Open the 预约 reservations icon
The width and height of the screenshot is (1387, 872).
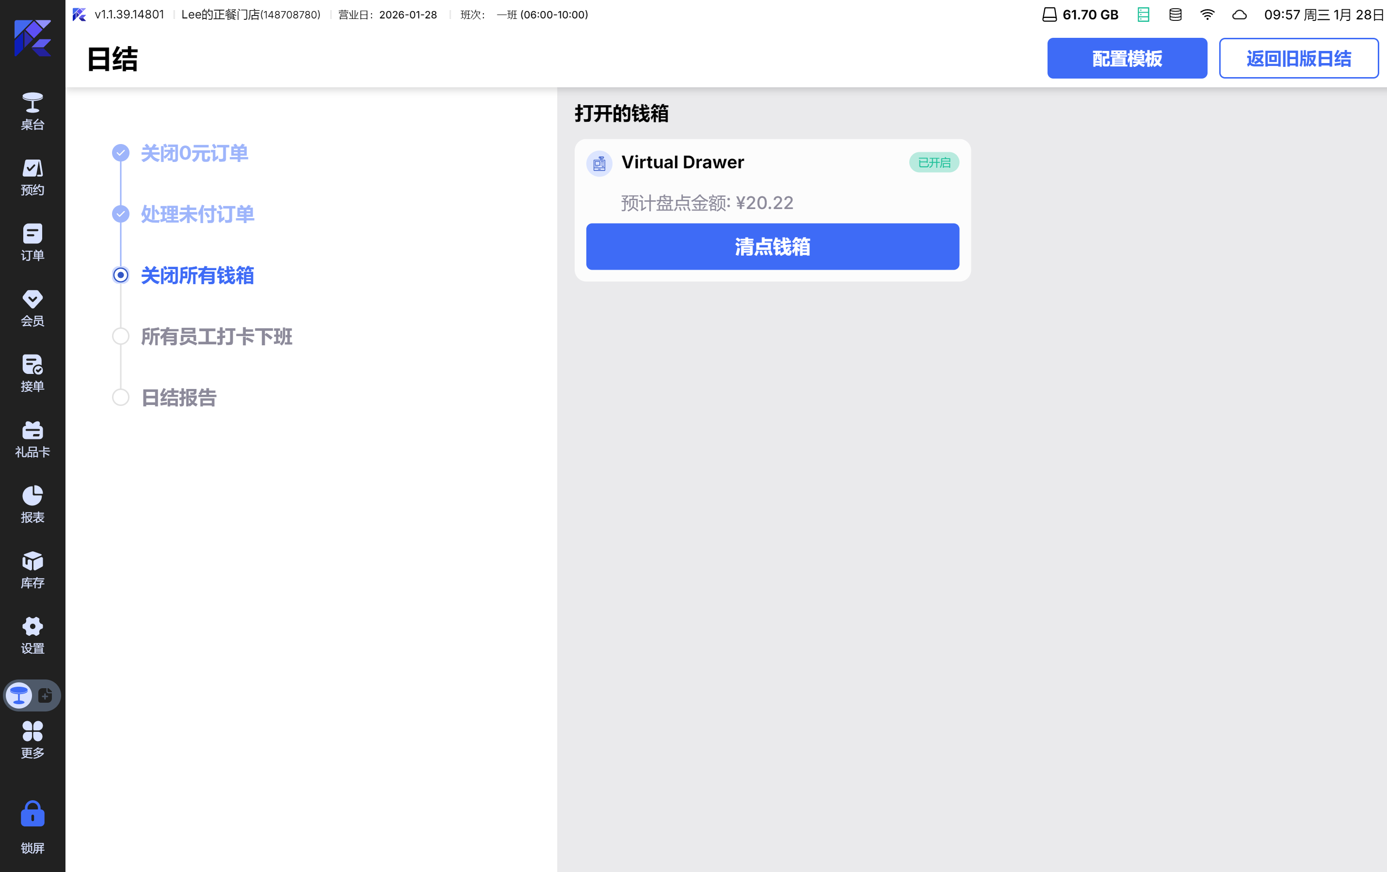click(x=32, y=176)
